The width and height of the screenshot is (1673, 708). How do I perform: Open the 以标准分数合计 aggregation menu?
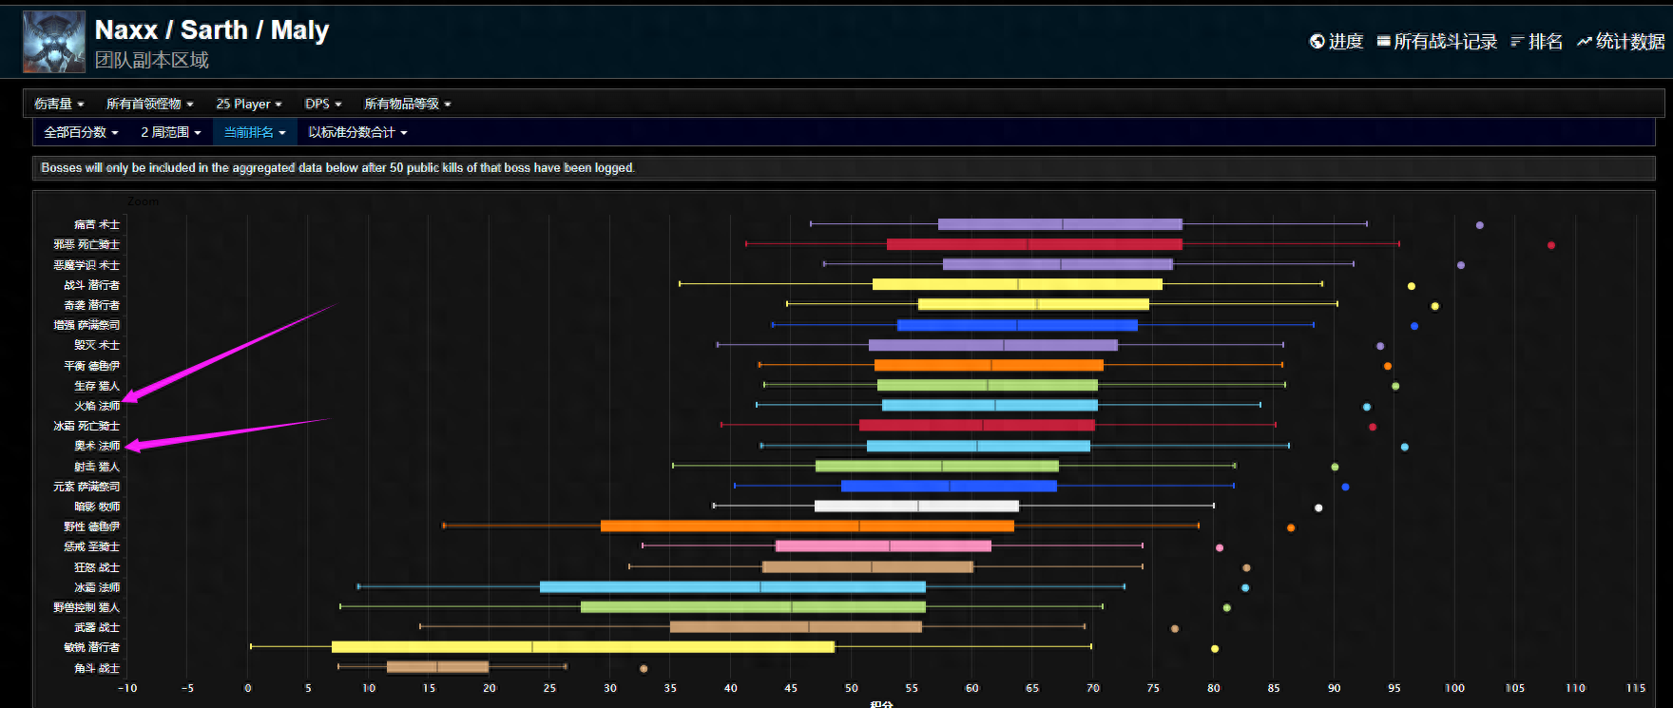point(357,132)
